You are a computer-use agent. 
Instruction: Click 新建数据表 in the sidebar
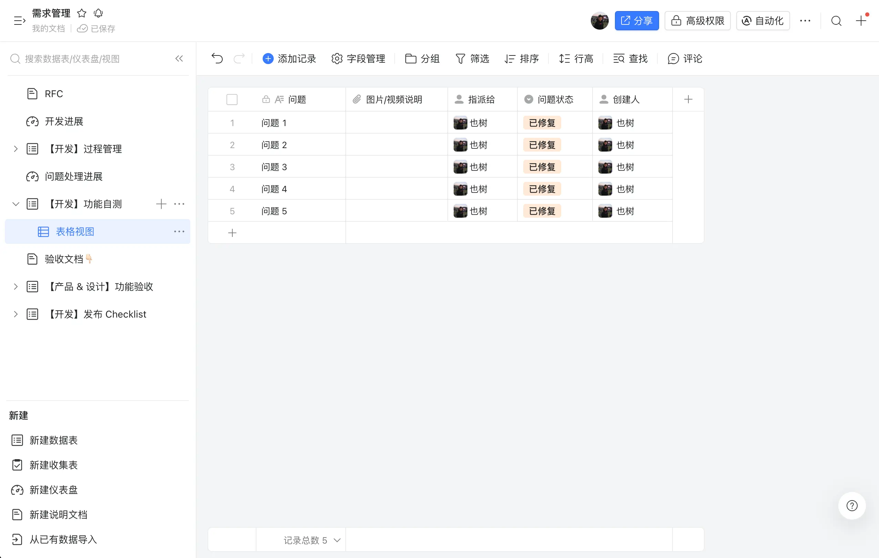[53, 440]
